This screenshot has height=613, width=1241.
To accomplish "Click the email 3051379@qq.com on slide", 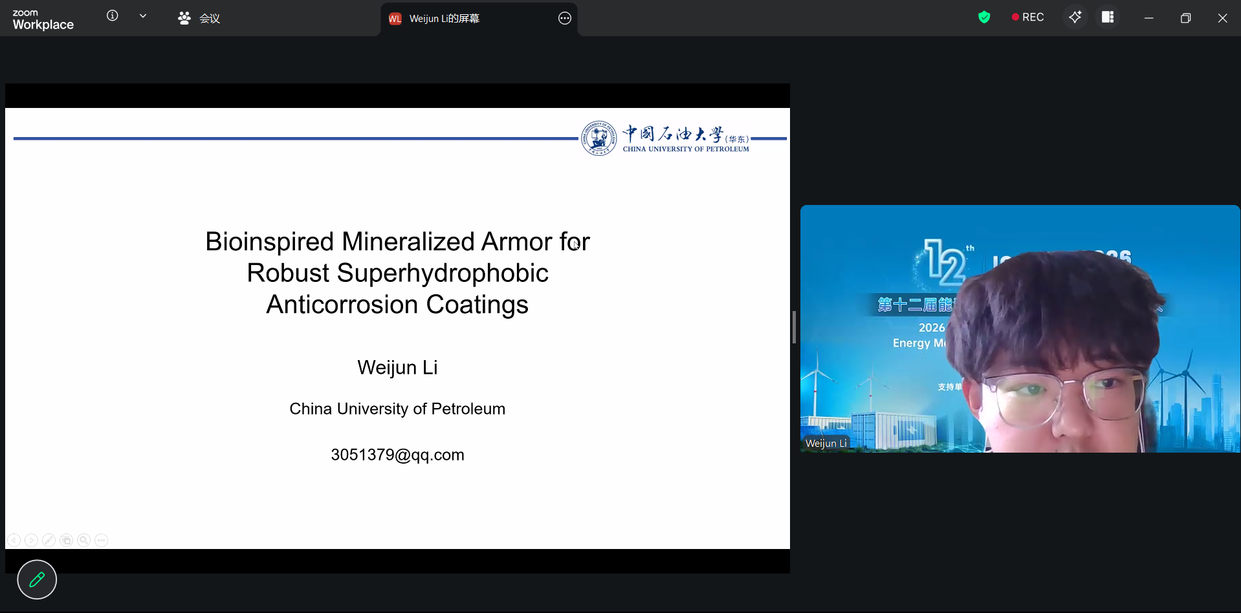I will 397,455.
